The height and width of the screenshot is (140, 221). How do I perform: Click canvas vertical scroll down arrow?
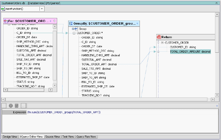click(x=217, y=95)
